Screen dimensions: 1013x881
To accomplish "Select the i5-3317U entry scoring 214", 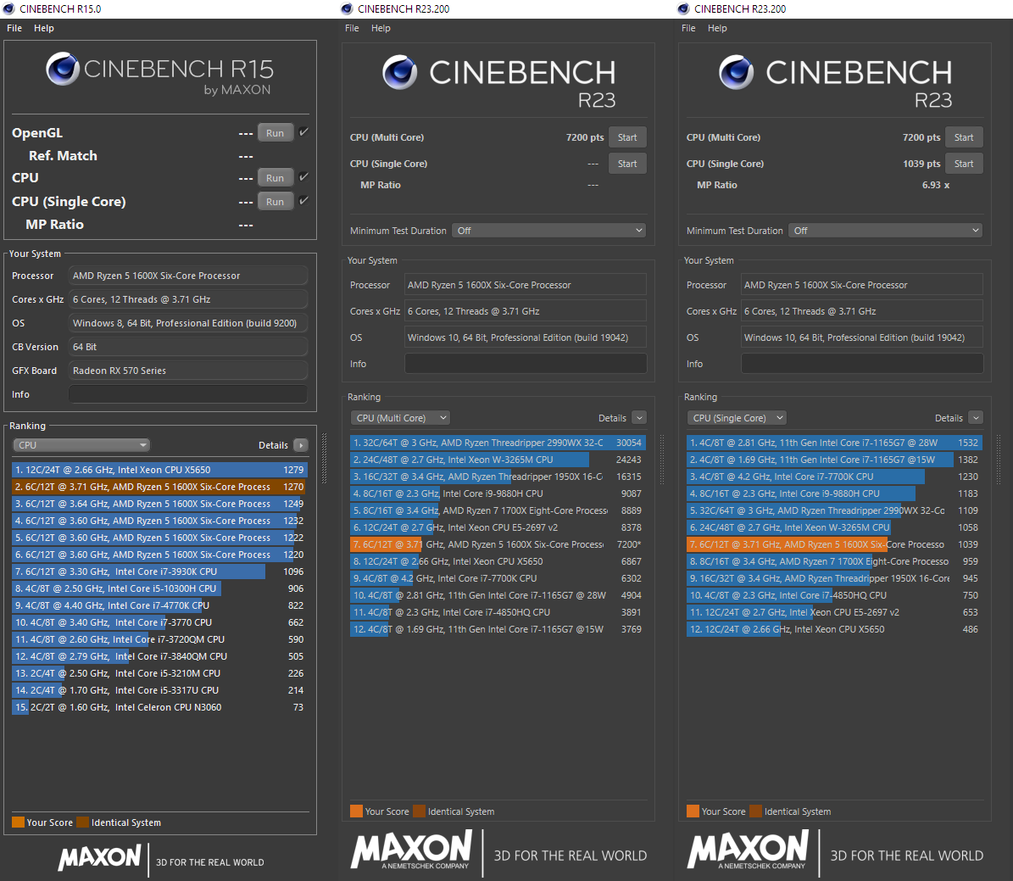I will tap(159, 690).
